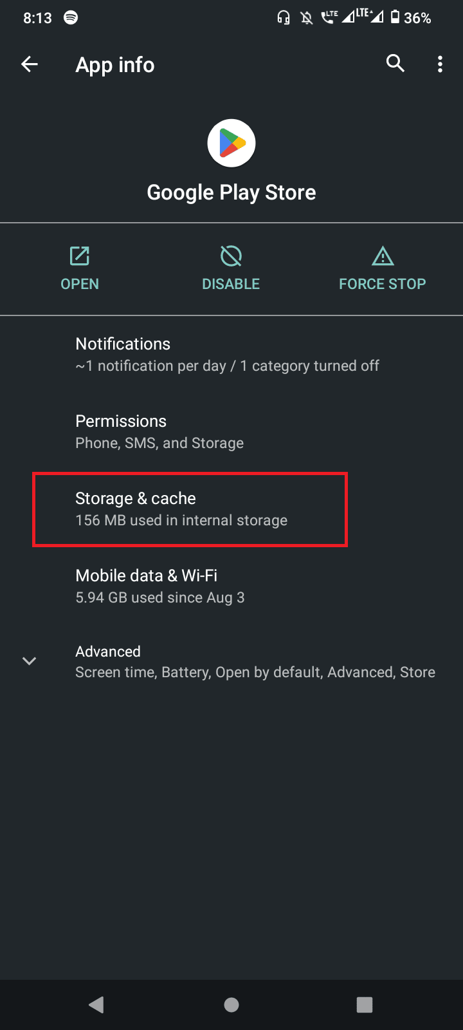This screenshot has height=1030, width=463.
Task: Tap the Spotify icon in the status bar
Action: pyautogui.click(x=70, y=17)
